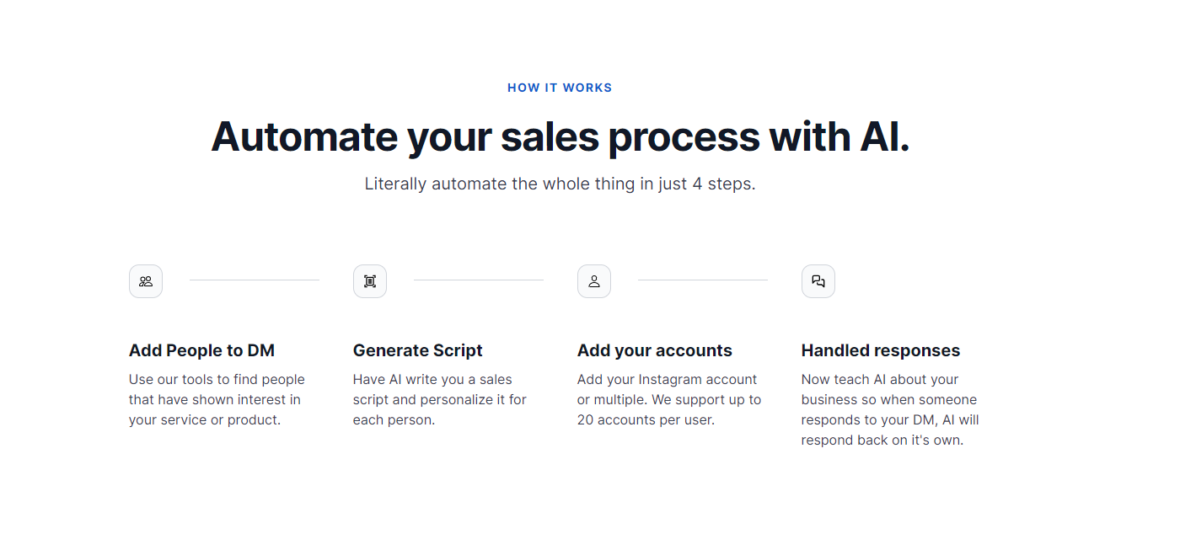The width and height of the screenshot is (1180, 539).
Task: Click the text about finding interested people
Action: tap(217, 400)
